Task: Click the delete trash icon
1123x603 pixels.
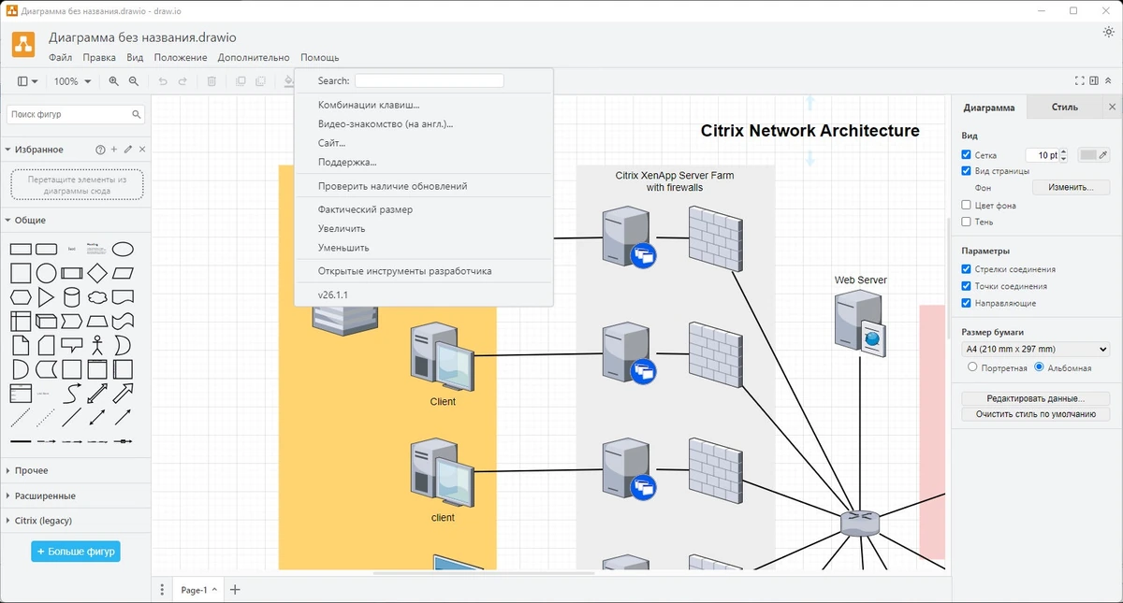Action: coord(211,81)
